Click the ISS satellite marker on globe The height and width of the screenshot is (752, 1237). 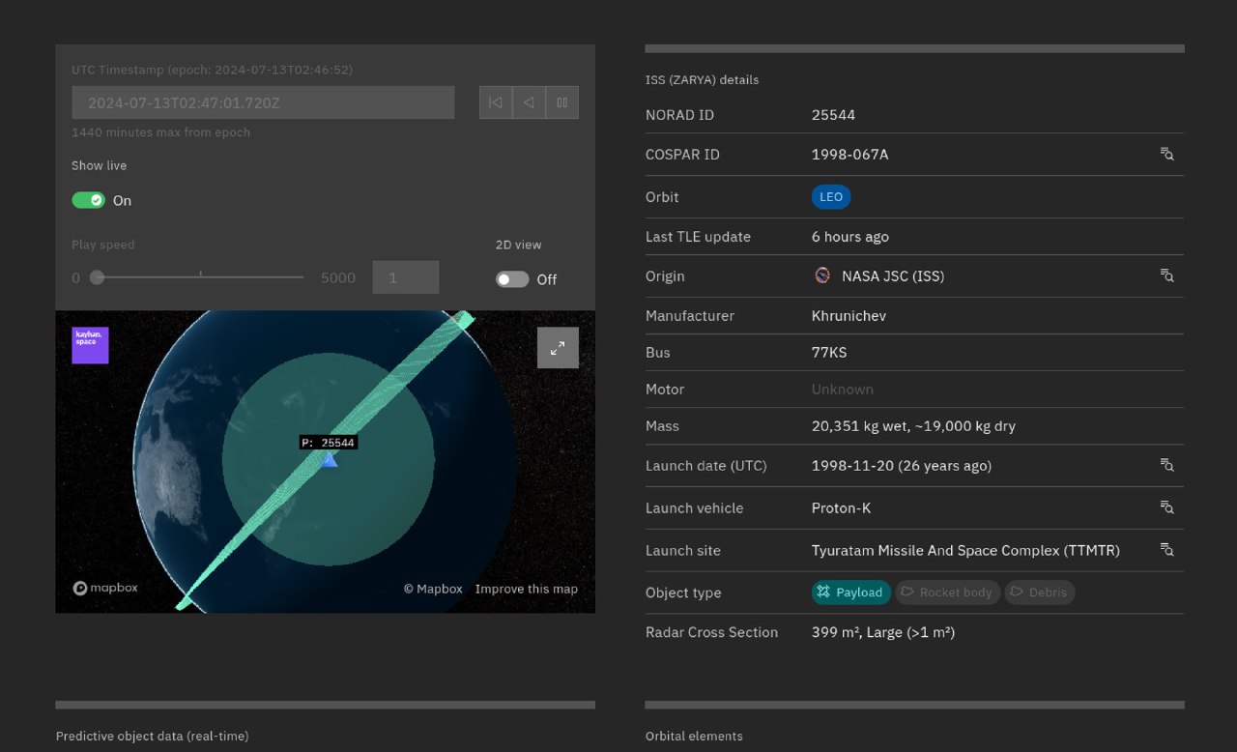point(330,460)
